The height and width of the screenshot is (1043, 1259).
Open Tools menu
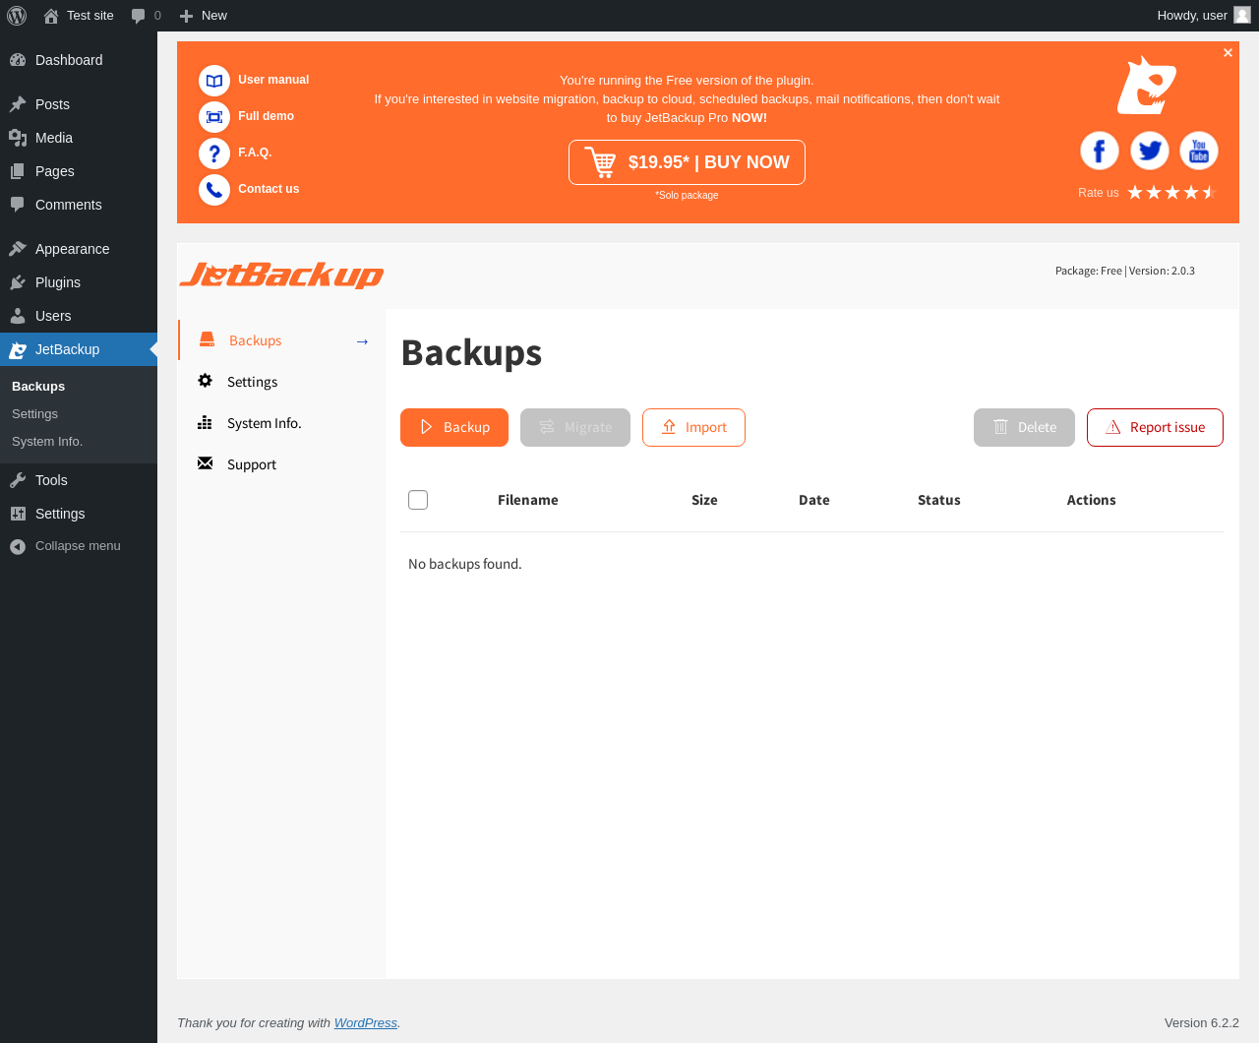[x=79, y=480]
